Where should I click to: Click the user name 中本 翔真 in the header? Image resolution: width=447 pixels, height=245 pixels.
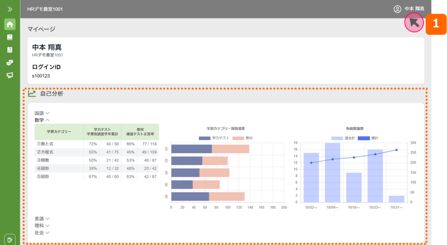click(414, 9)
